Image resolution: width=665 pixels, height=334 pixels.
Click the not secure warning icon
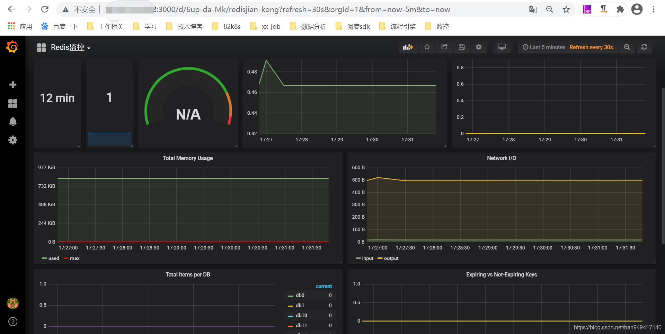tap(65, 10)
